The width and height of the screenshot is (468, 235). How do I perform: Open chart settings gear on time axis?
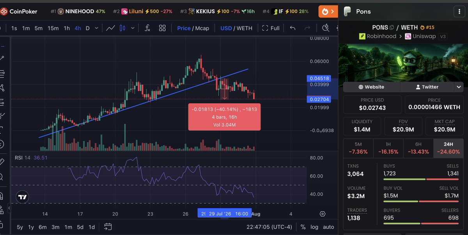click(323, 214)
